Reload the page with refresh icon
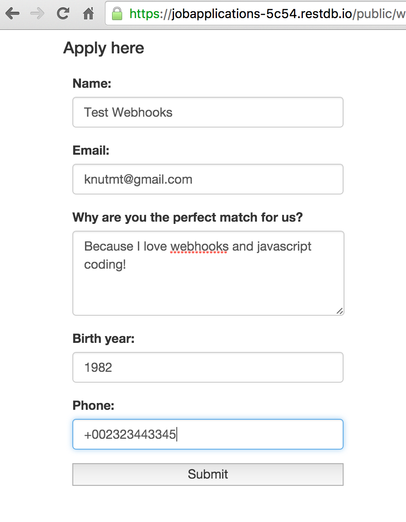Image resolution: width=406 pixels, height=522 pixels. (x=63, y=14)
